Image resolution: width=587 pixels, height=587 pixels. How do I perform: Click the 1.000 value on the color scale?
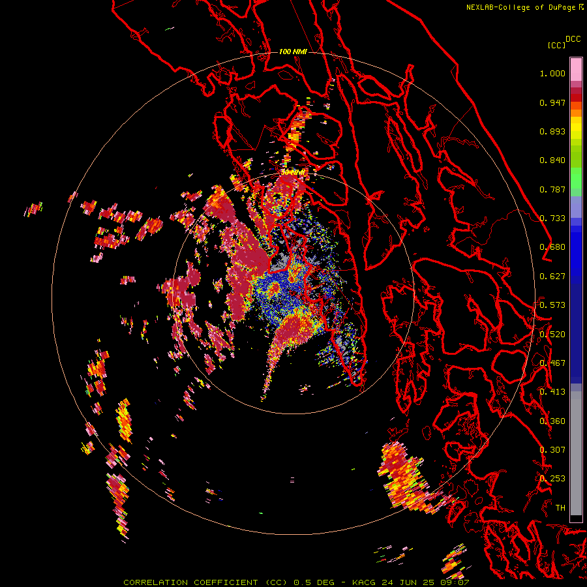pyautogui.click(x=552, y=73)
